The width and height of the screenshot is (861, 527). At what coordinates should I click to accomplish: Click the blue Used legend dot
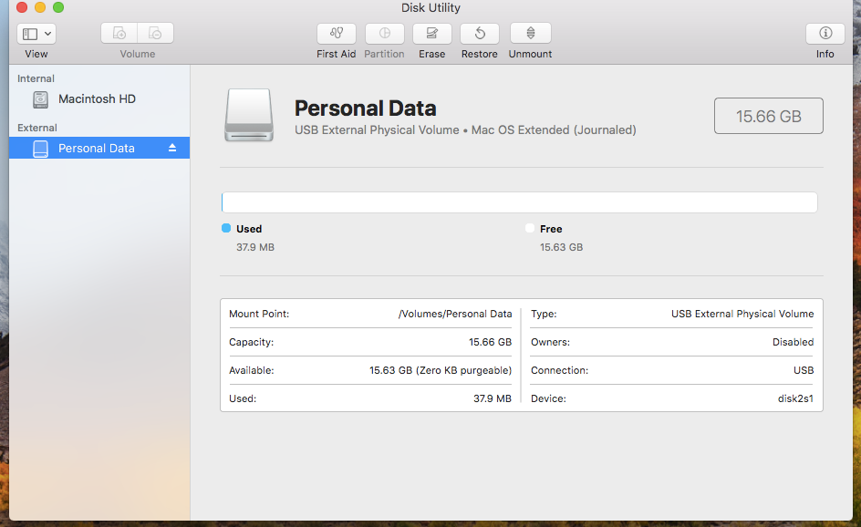point(226,228)
